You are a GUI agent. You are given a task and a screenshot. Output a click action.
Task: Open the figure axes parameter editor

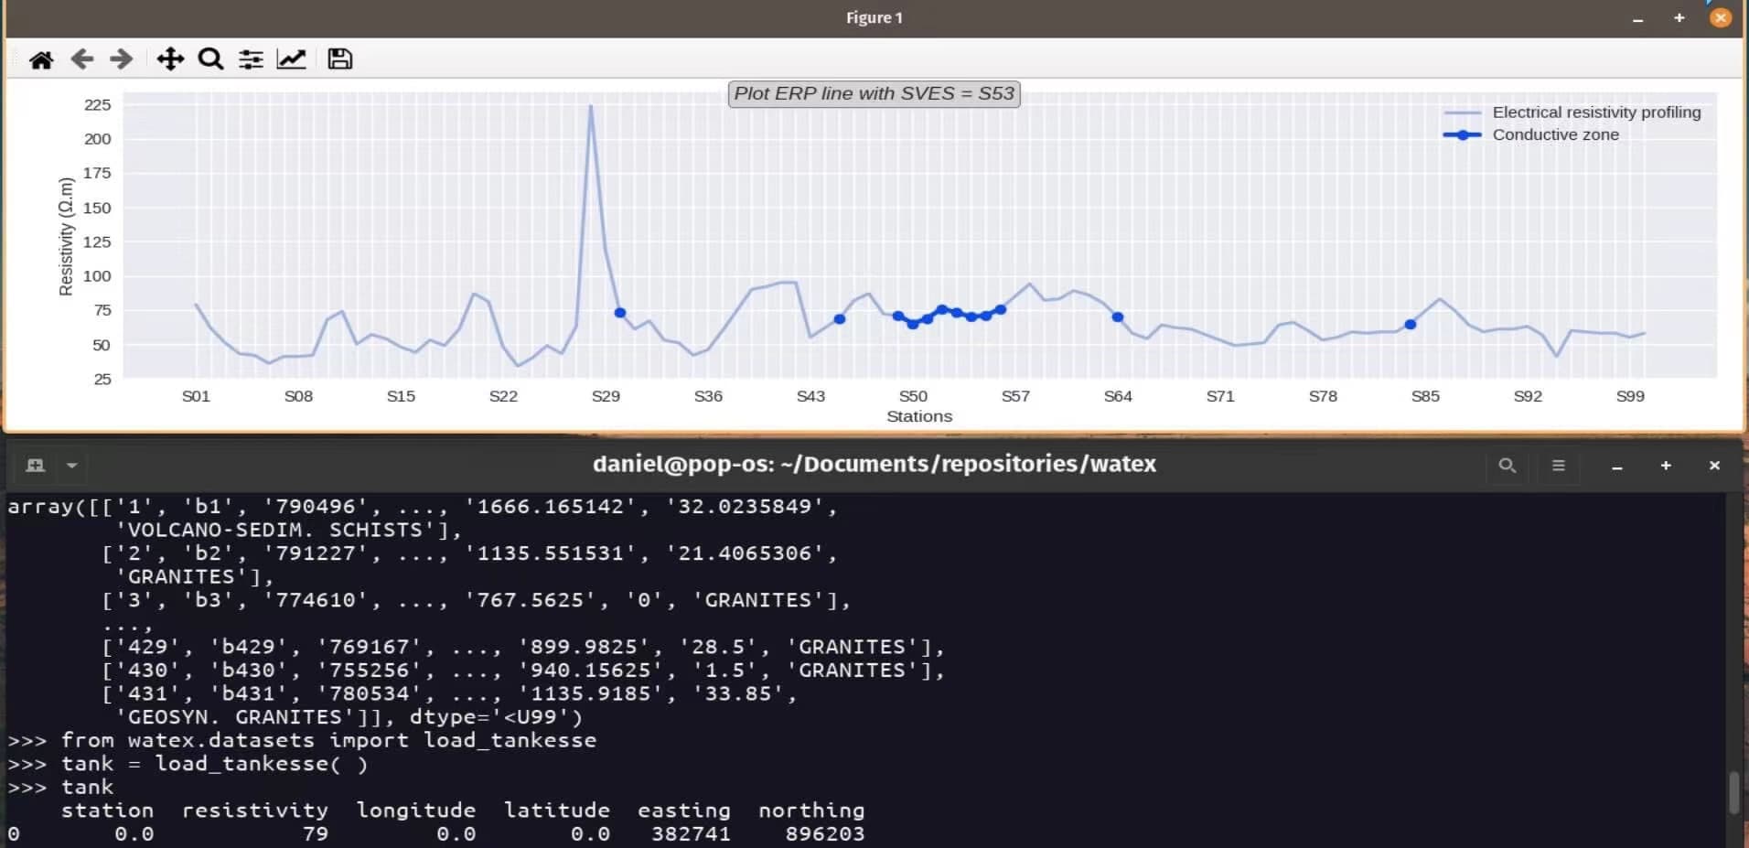coord(291,58)
